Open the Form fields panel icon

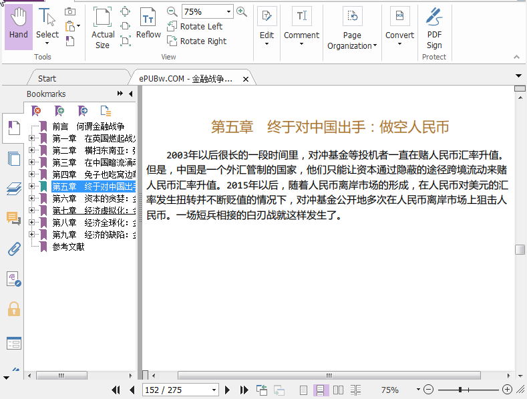pos(14,343)
